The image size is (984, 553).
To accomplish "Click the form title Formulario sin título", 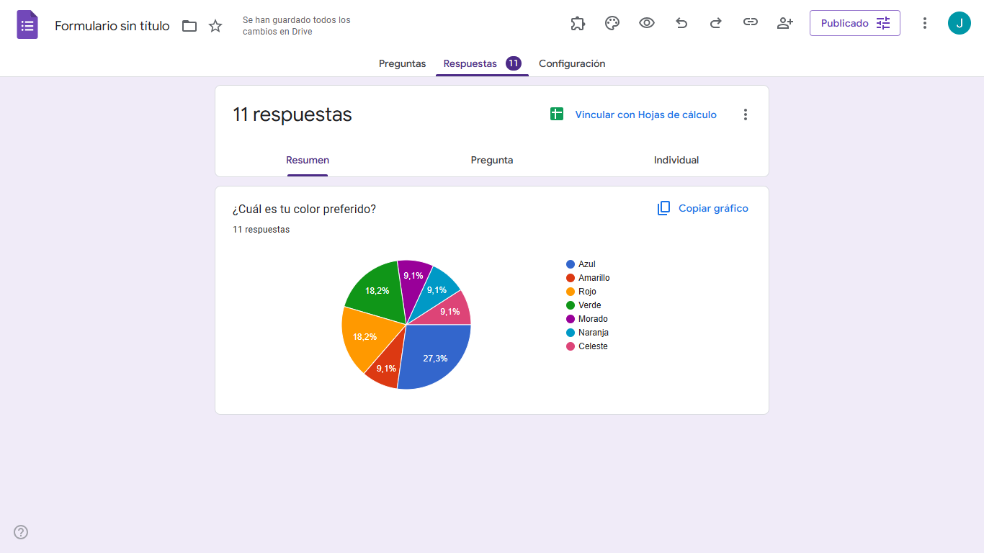I will pos(112,26).
